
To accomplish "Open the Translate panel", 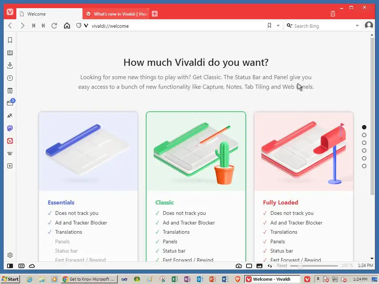I will [x=10, y=116].
